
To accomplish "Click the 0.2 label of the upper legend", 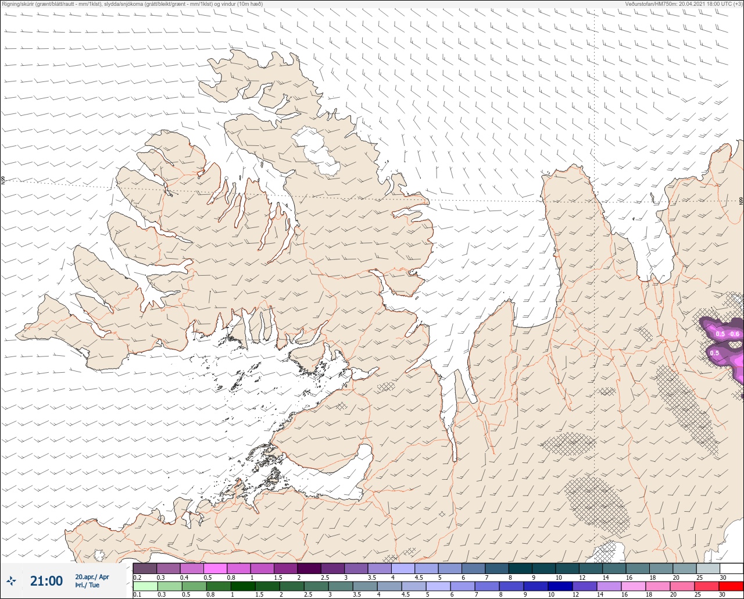I will click(x=137, y=577).
